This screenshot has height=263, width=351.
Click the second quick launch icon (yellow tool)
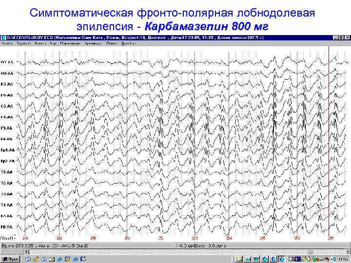[36, 259]
